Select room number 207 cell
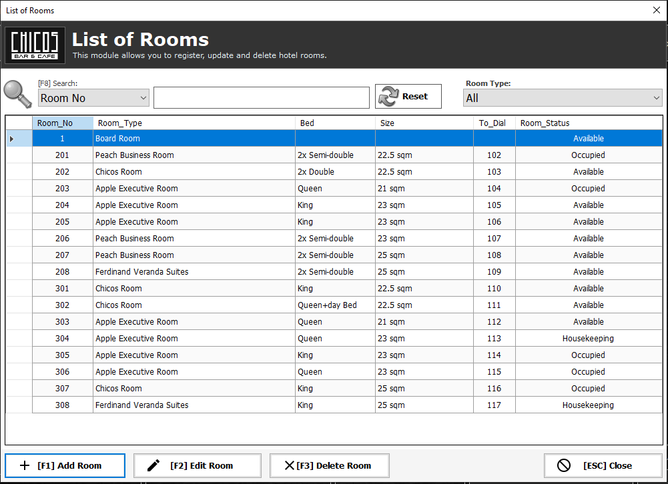This screenshot has height=484, width=668. coord(63,255)
